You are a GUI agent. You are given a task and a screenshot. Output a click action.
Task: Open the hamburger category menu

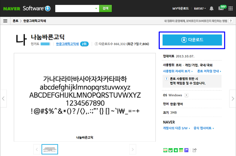pyautogui.click(x=5, y=21)
